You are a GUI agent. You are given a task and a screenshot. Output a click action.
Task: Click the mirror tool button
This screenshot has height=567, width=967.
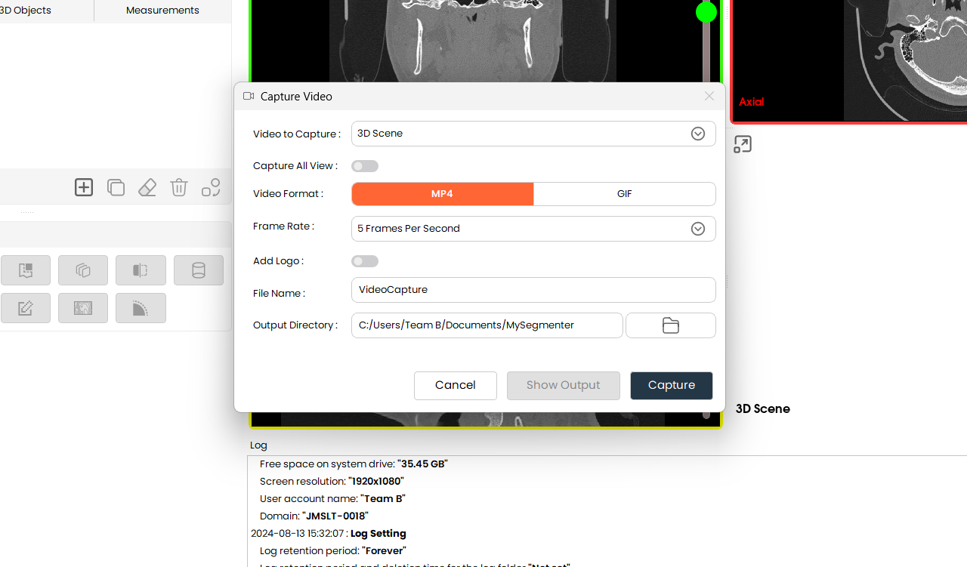(141, 270)
